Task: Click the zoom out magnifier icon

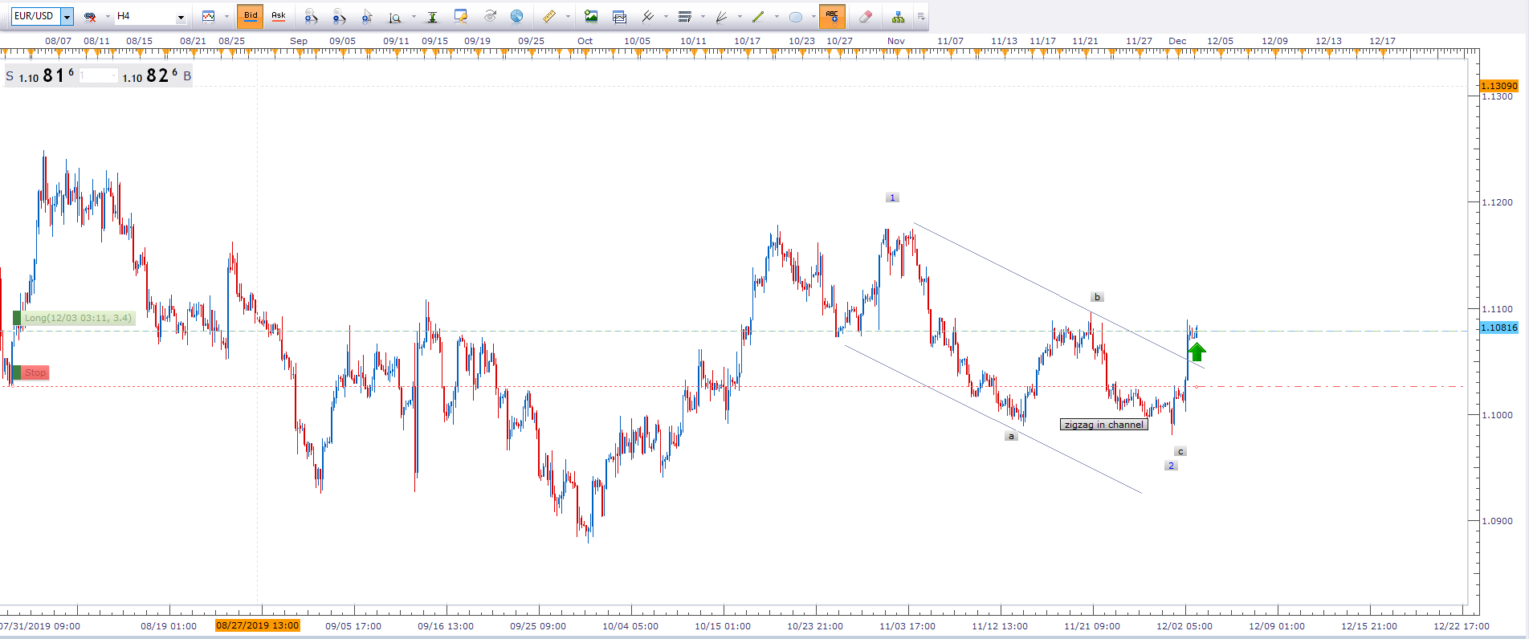Action: point(339,16)
